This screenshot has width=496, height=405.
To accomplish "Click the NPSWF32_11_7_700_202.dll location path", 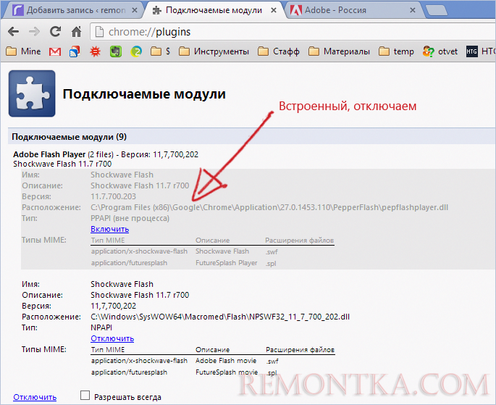I will pos(220,317).
